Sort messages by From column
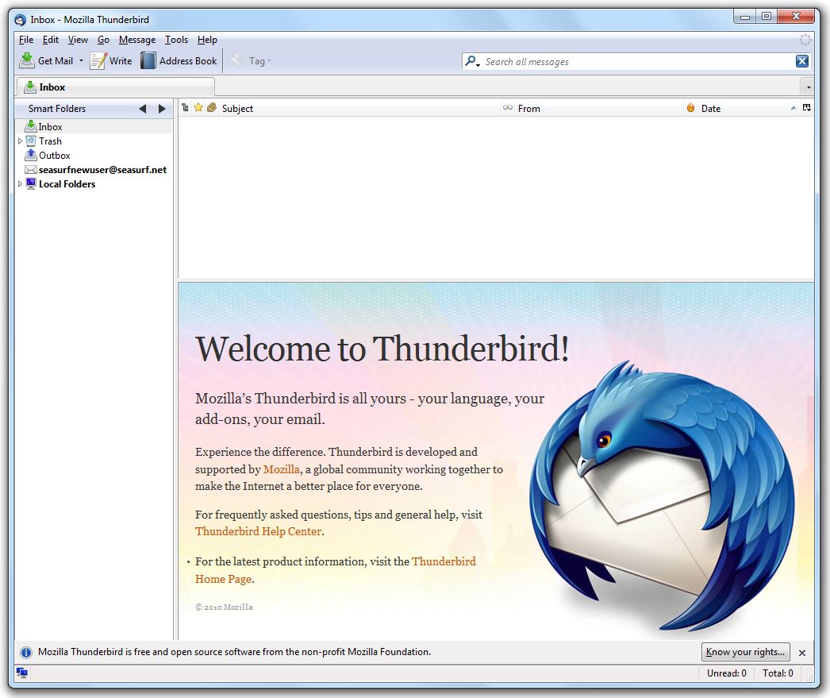Viewport: 830px width, 698px height. [x=599, y=109]
